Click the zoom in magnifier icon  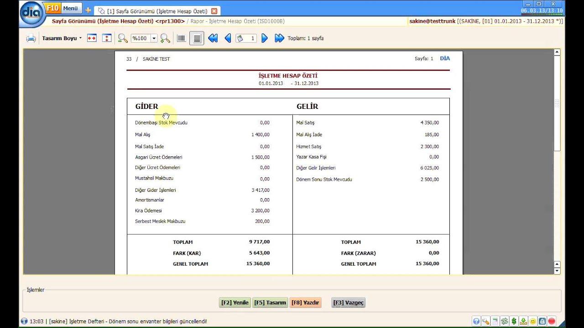[x=165, y=38]
